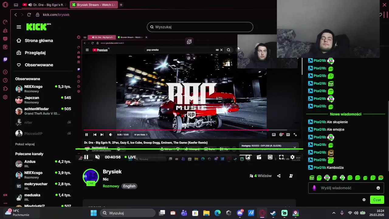Expand 'Pokaż więcej' followed channels
The width and height of the screenshot is (389, 219).
pyautogui.click(x=25, y=144)
